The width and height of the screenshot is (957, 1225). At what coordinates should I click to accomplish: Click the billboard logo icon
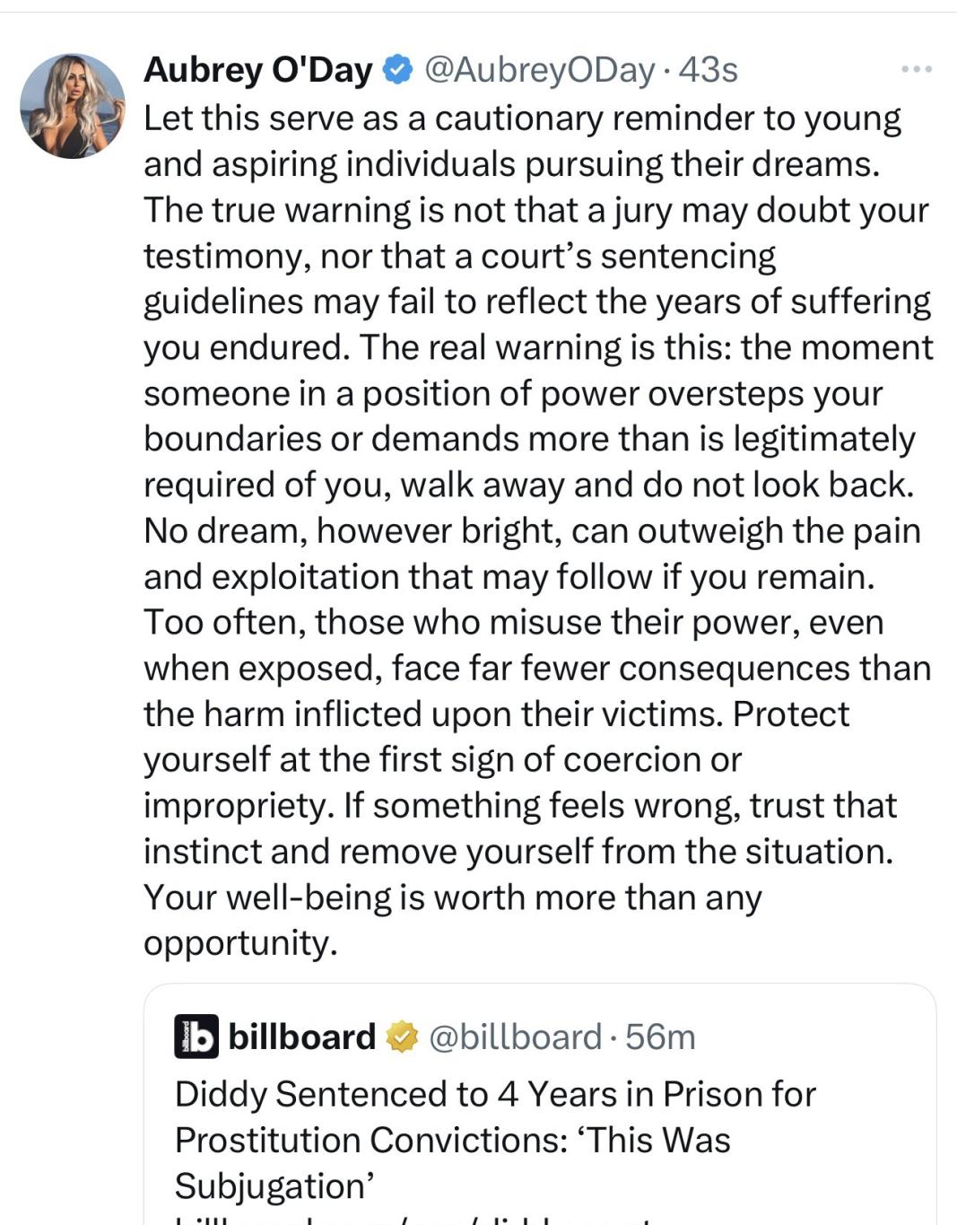(196, 1037)
